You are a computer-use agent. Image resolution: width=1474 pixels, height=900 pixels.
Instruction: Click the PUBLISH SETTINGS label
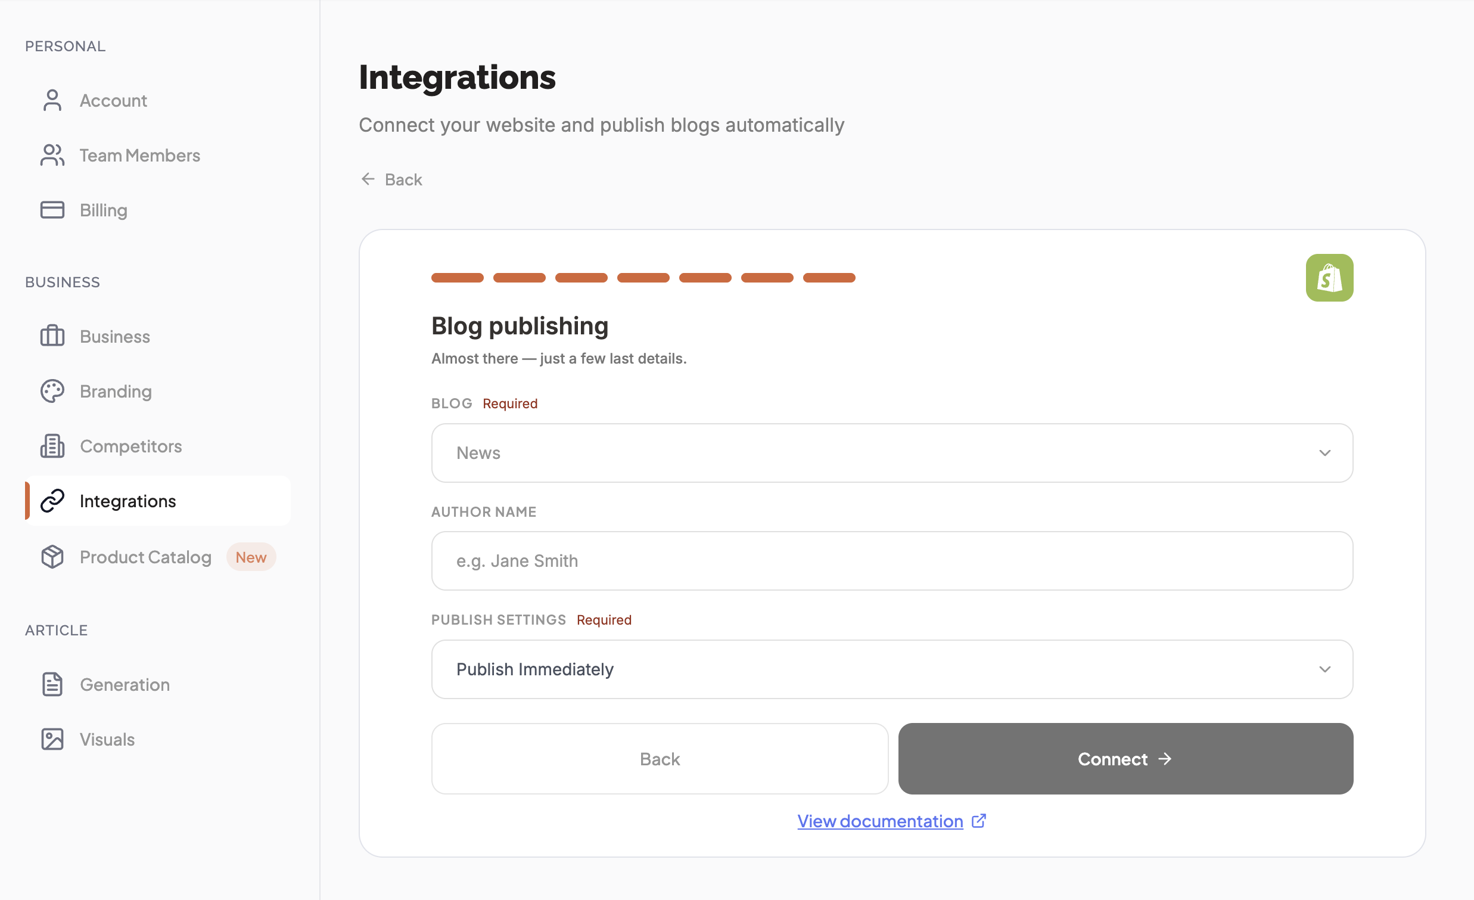click(498, 619)
